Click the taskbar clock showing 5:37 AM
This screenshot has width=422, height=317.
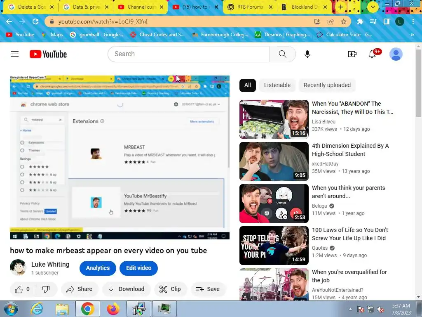401,309
